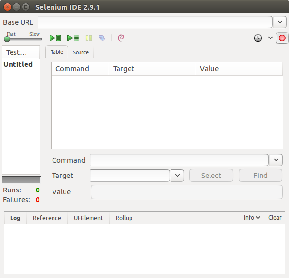Minimize the Selenium IDE window
The width and height of the screenshot is (289, 278).
[x=16, y=7]
